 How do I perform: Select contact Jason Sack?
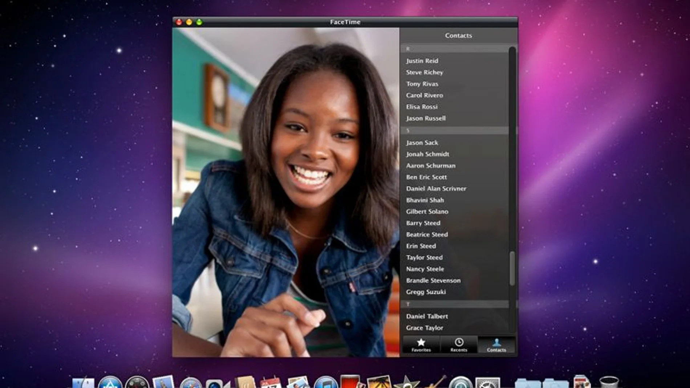point(422,143)
